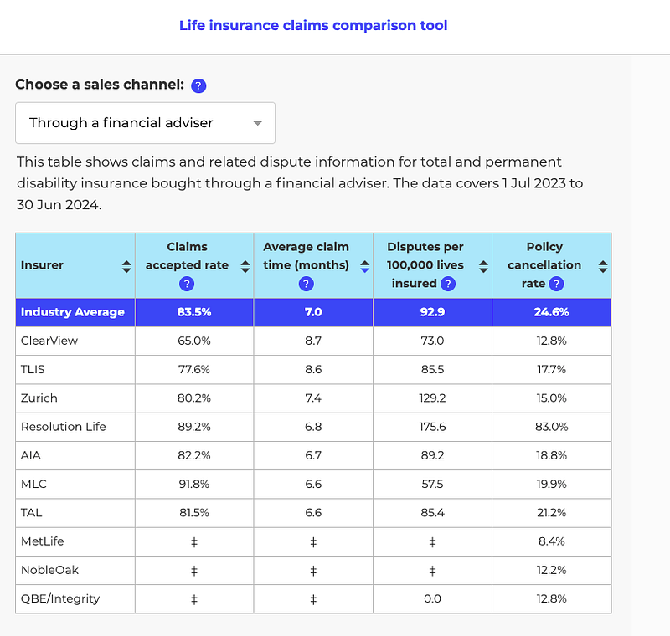Image resolution: width=670 pixels, height=636 pixels.
Task: Sort by Policy cancellation rate arrows
Action: (x=602, y=266)
